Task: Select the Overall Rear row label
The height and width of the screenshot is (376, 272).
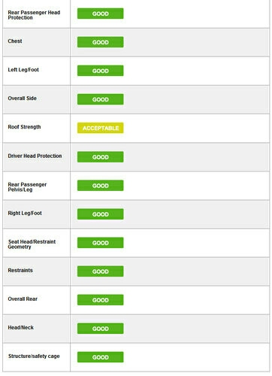Action: point(23,299)
